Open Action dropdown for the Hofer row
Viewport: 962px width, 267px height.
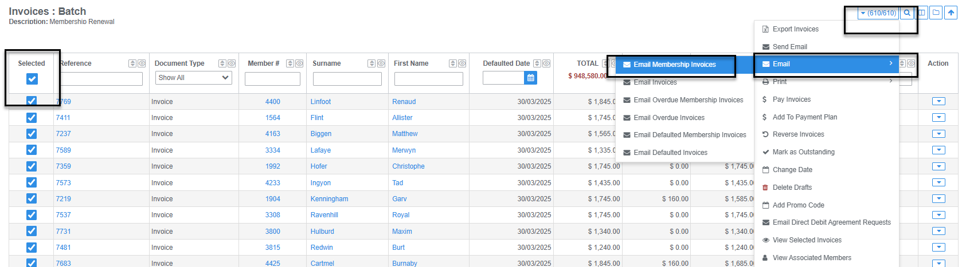click(x=938, y=166)
